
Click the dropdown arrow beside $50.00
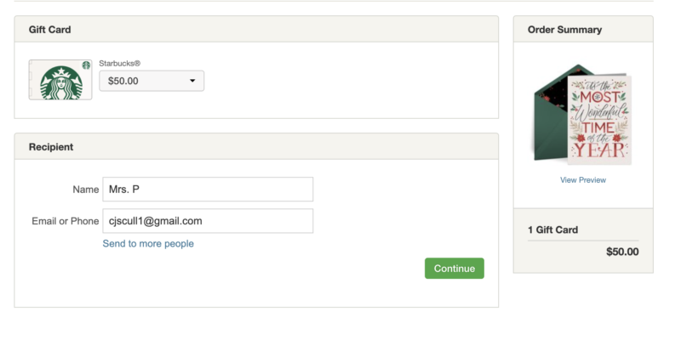click(192, 81)
